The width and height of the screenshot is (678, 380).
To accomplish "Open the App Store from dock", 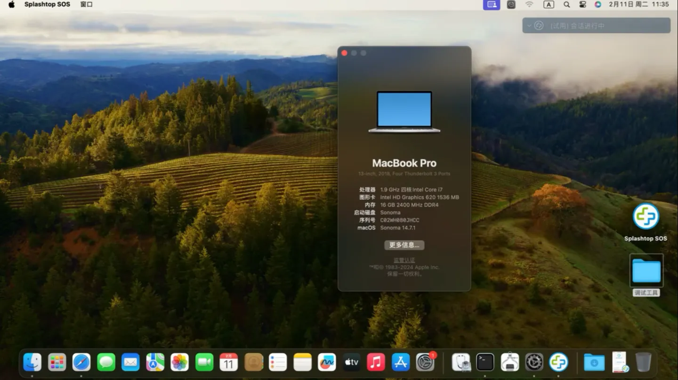I will (401, 362).
